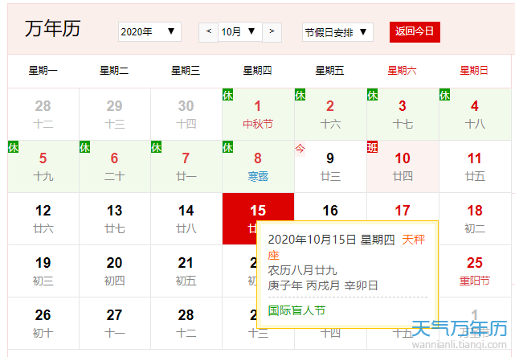
Task: Select October 20 初四 date cell
Action: (x=115, y=271)
